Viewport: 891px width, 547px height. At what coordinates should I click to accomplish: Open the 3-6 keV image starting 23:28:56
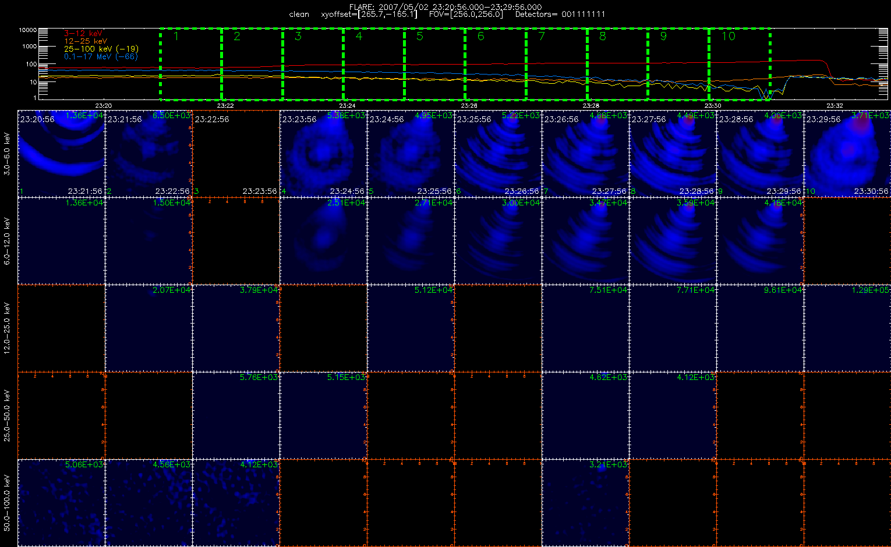click(x=761, y=153)
